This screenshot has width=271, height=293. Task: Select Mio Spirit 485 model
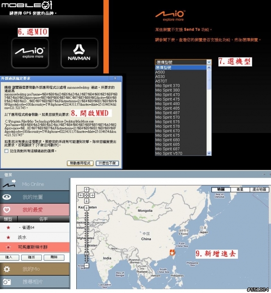pos(181,108)
